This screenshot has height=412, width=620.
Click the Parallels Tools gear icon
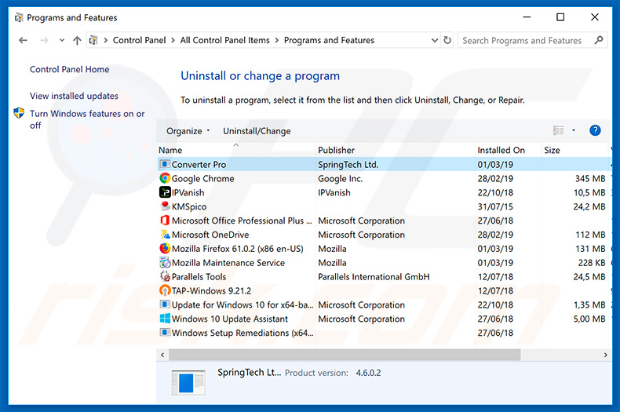(x=165, y=276)
